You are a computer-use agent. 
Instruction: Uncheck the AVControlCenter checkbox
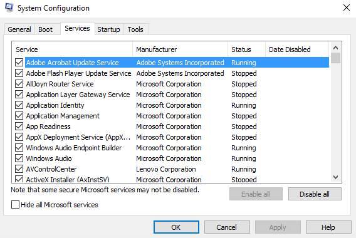19,169
